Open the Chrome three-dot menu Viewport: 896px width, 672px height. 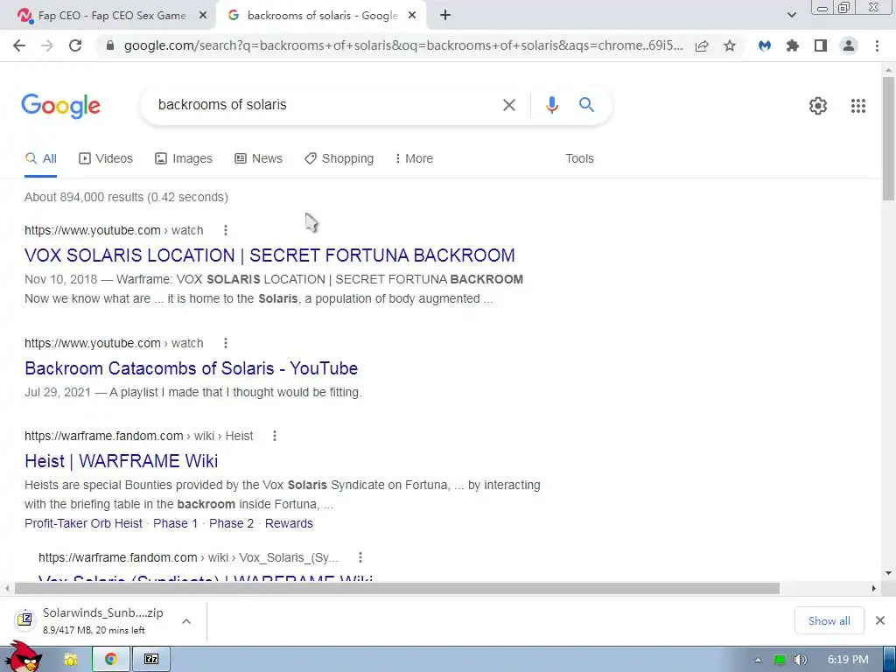click(x=877, y=45)
